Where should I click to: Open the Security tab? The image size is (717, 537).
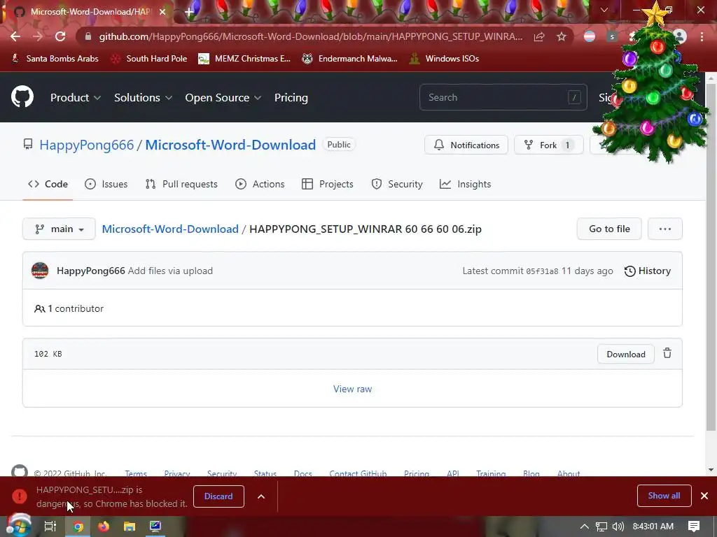[397, 184]
